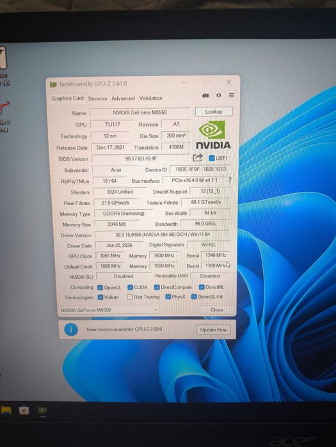
Task: Click the 86.1 GTexel/s texture fillrate
Action: [x=206, y=202]
